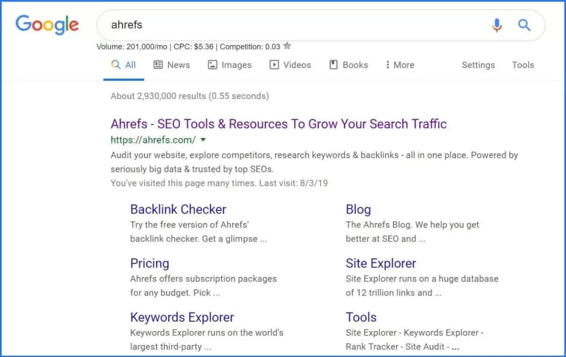Open Backlink Checker sitelink
Screen dimensions: 566x357
178,209
